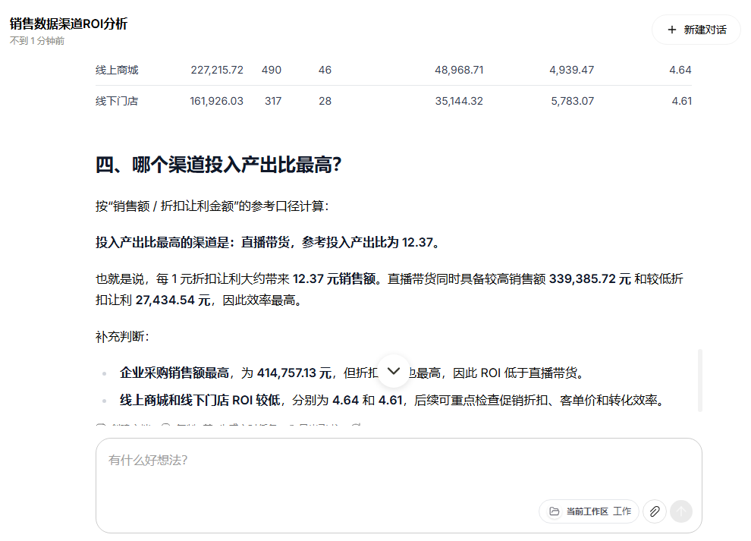751x541 pixels.
Task: Click the cell value 317
Action: click(273, 101)
